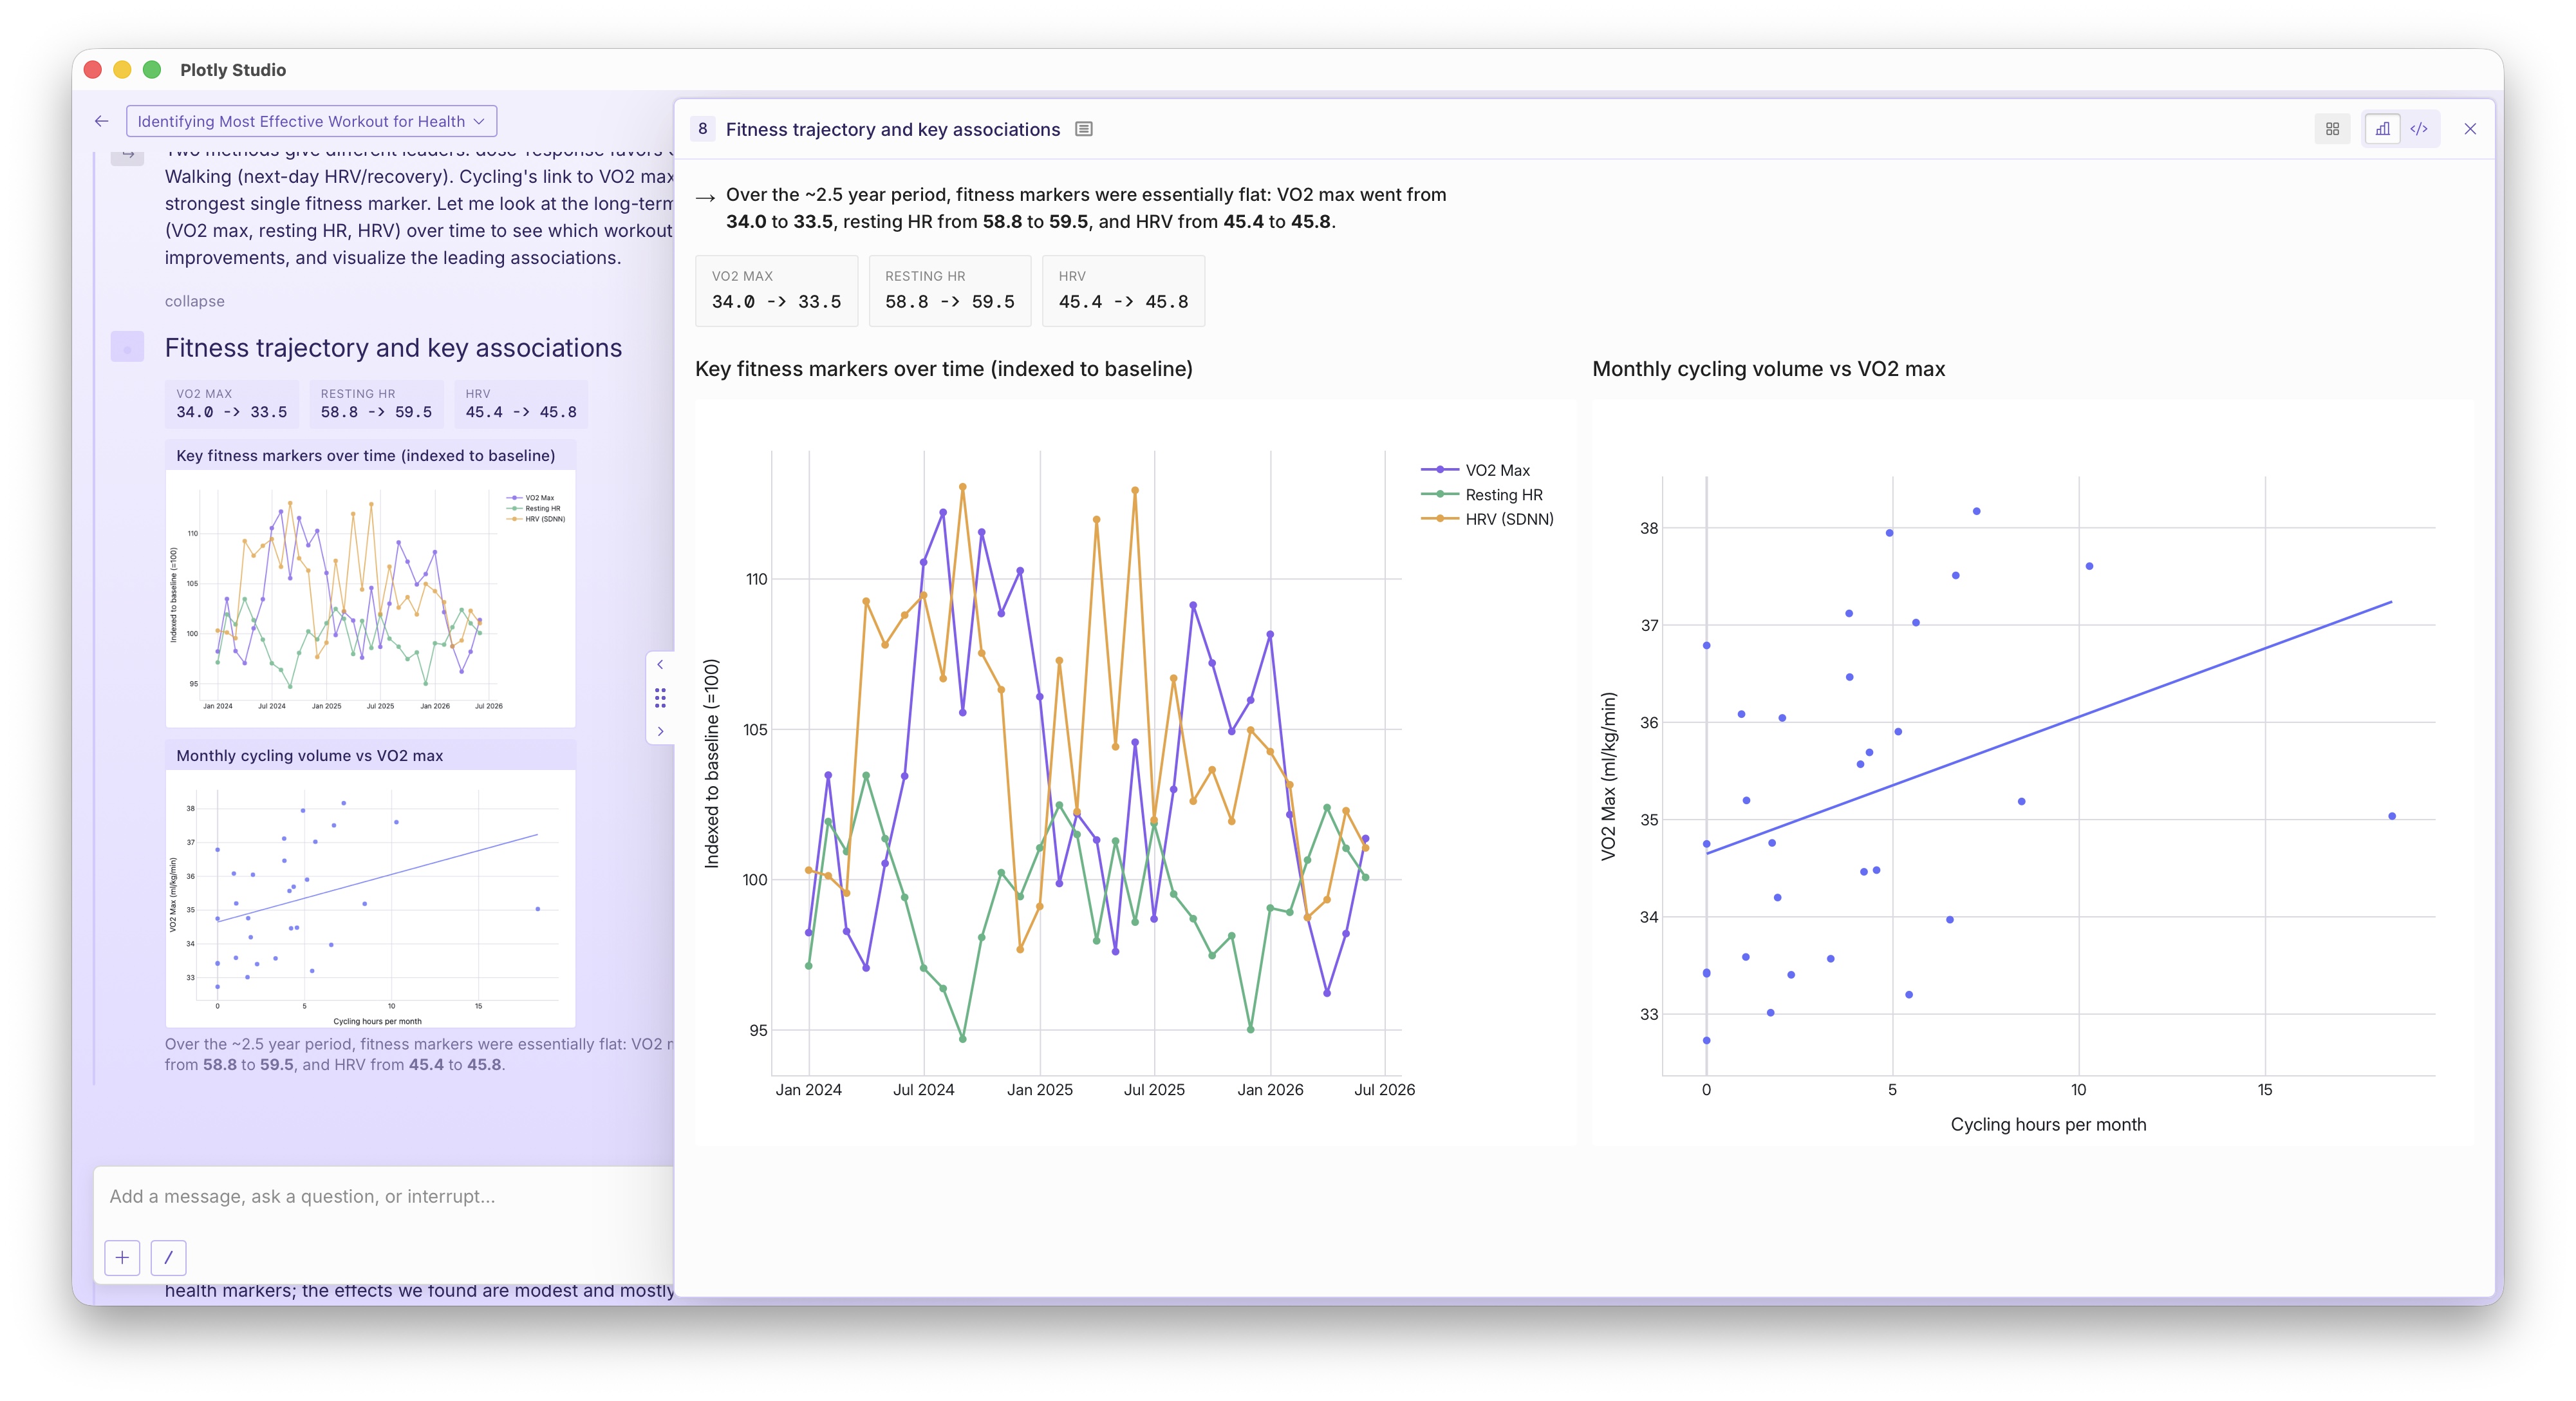Click the large RESTING HR stat card
Viewport: 2576px width, 1401px height.
pos(950,290)
